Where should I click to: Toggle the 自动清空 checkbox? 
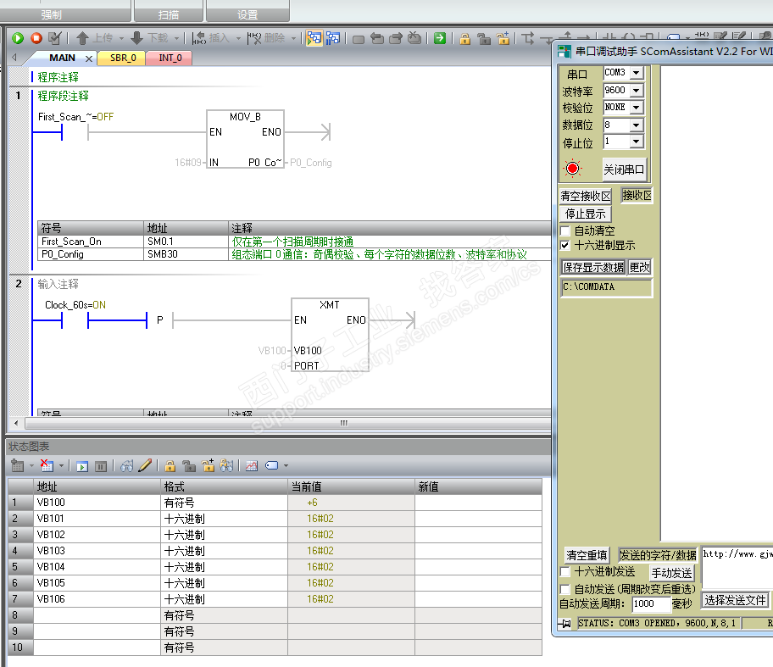pos(565,231)
